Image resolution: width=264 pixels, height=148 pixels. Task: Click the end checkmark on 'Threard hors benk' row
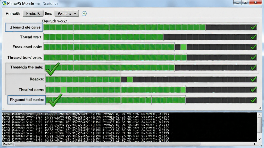253,57
